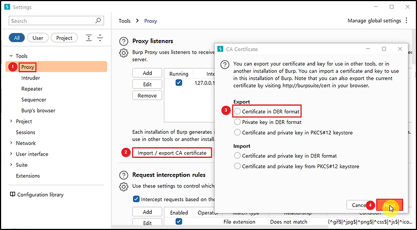Toggle Enabled checkbox for File extension rule
417x230 pixels.
[178, 221]
